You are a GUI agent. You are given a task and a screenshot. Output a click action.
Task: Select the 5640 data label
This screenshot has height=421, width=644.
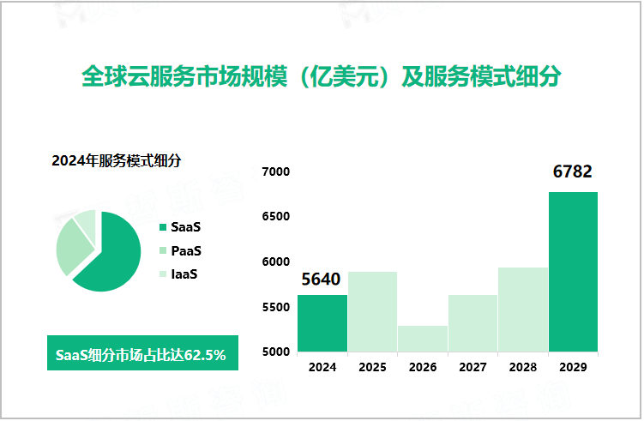click(321, 280)
